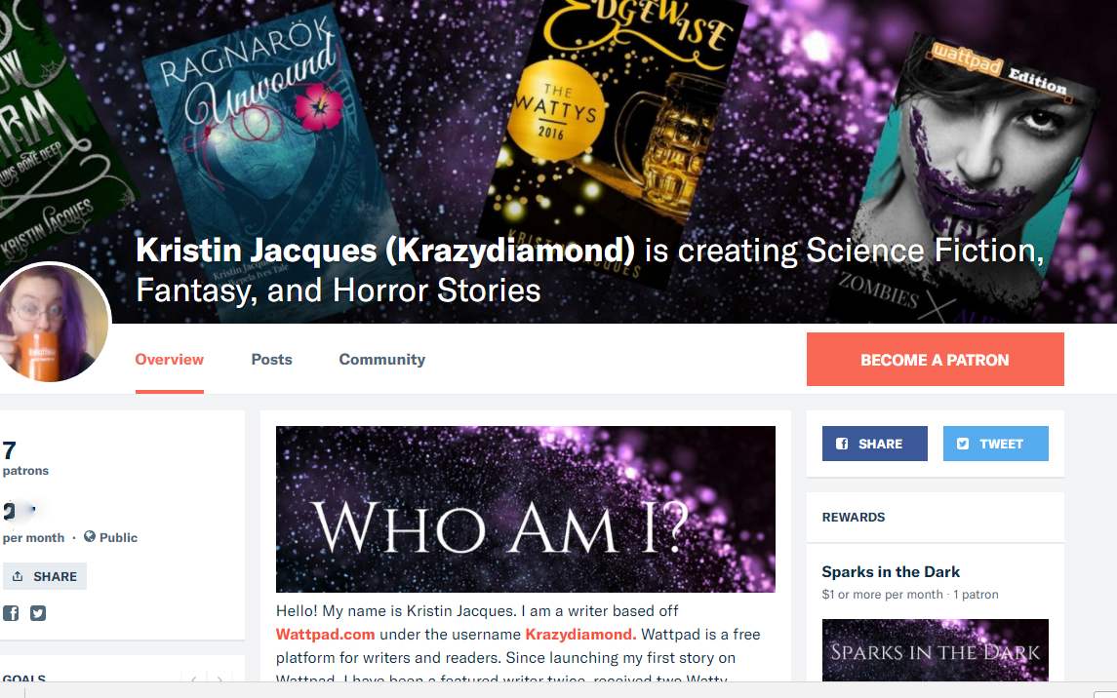Image resolution: width=1117 pixels, height=698 pixels.
Task: Share the page via the blue Facebook SHARE button
Action: pos(874,444)
